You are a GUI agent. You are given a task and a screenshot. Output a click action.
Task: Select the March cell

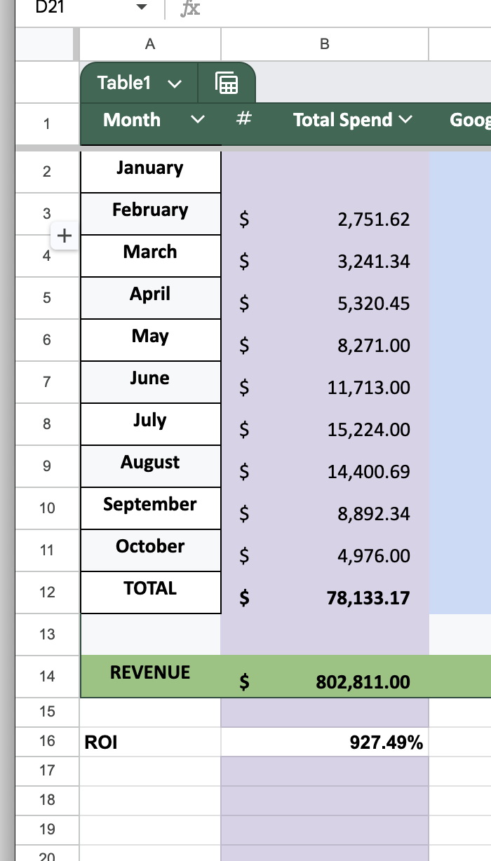151,256
